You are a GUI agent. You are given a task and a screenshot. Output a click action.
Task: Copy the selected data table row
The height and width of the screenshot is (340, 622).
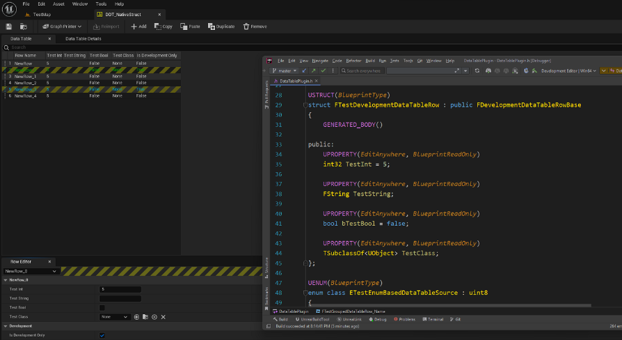[164, 26]
